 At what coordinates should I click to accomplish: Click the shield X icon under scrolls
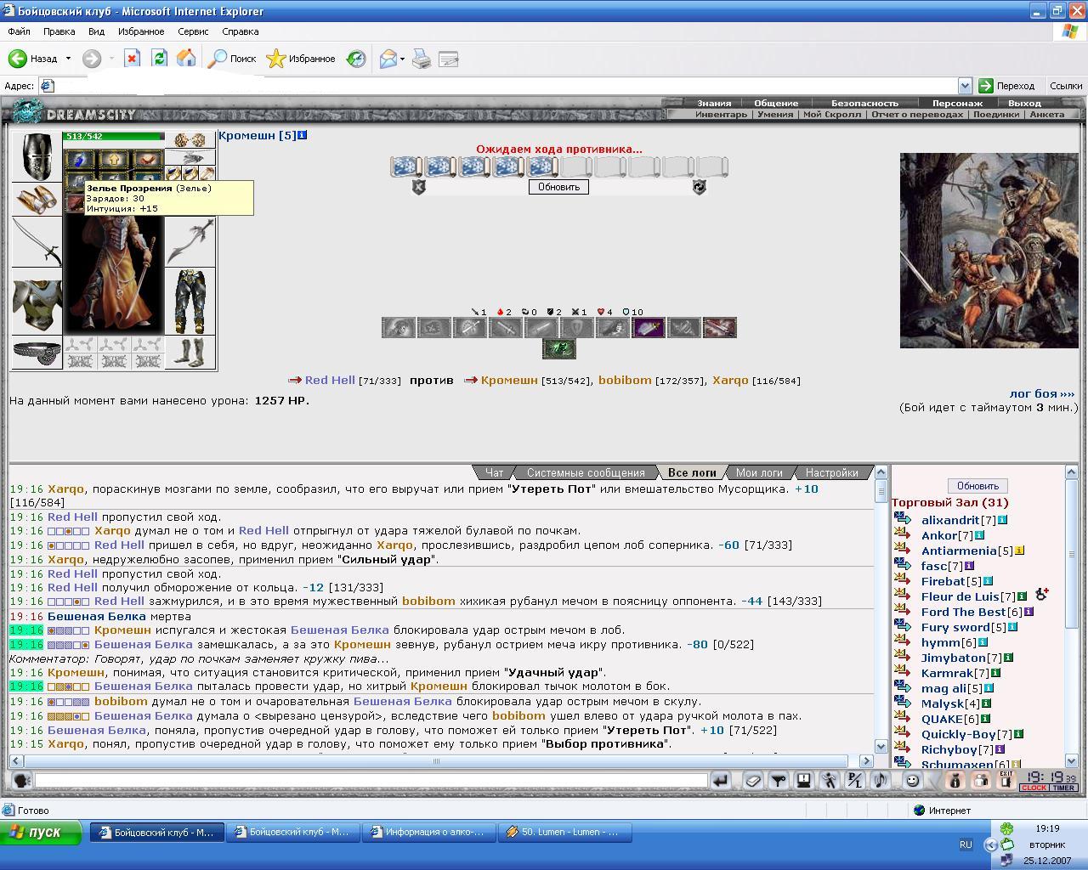418,187
